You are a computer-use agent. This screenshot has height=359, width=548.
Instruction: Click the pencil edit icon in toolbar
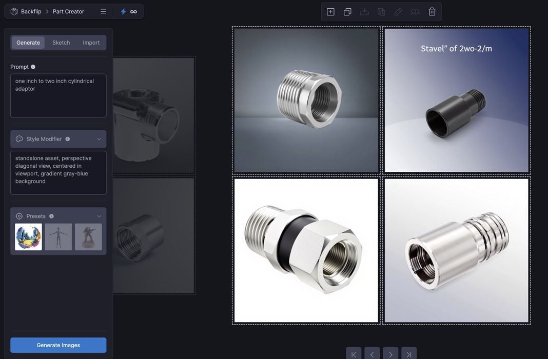(398, 12)
